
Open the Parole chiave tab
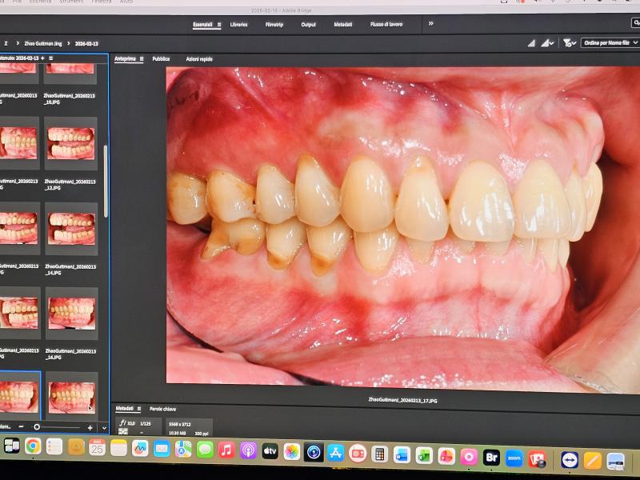point(162,409)
